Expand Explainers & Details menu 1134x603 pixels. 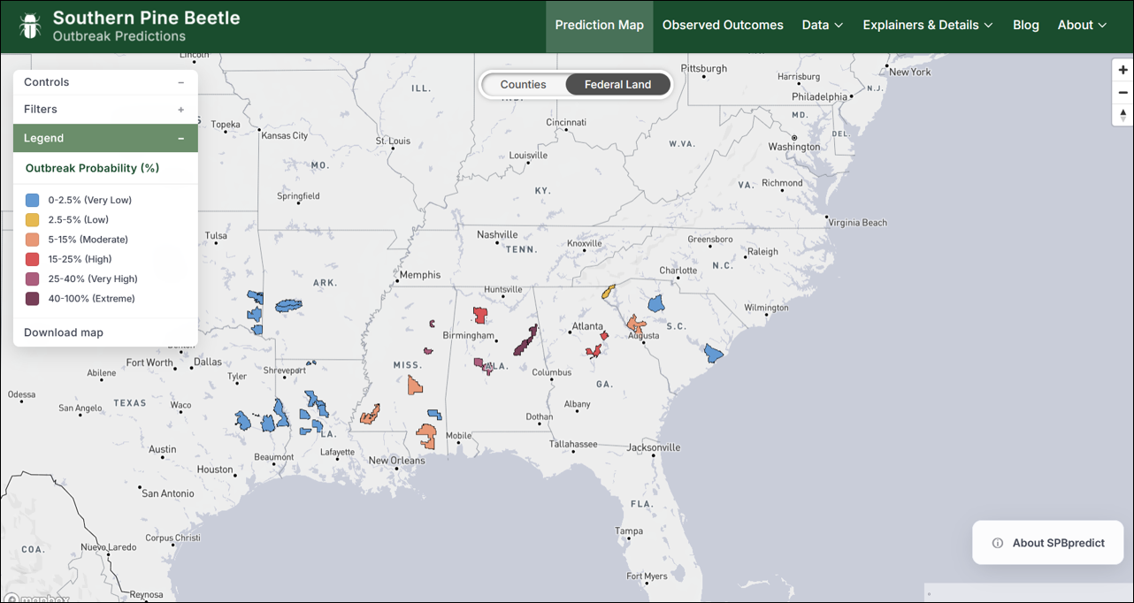pos(928,26)
